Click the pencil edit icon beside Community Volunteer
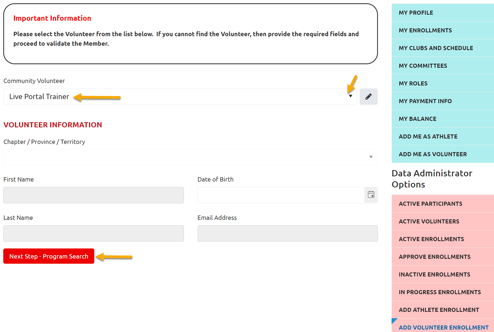494x332 pixels. click(x=368, y=97)
